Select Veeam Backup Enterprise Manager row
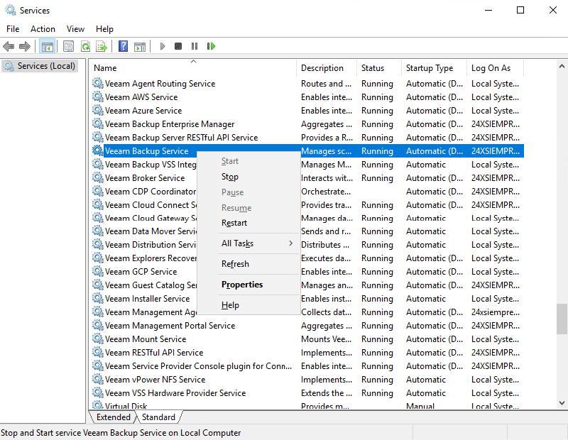This screenshot has width=568, height=440. pos(307,124)
